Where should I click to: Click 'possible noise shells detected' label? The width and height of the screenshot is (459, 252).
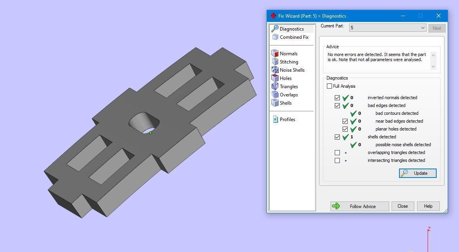pos(403,145)
